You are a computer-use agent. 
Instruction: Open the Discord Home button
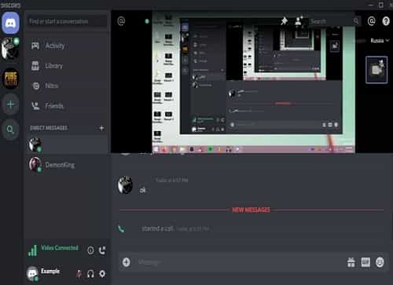pyautogui.click(x=10, y=23)
